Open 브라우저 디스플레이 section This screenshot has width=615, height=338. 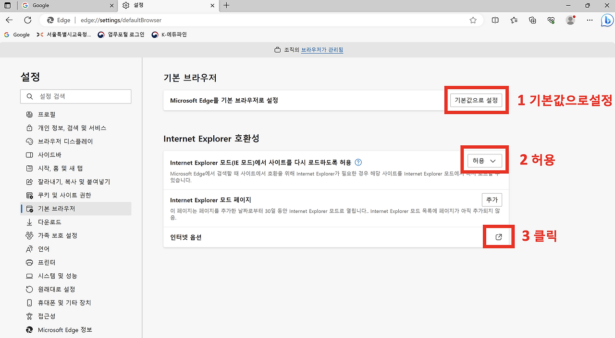76,141
